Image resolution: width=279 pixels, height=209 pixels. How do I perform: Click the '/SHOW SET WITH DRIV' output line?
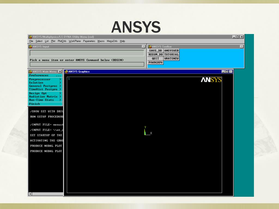[x=47, y=111]
